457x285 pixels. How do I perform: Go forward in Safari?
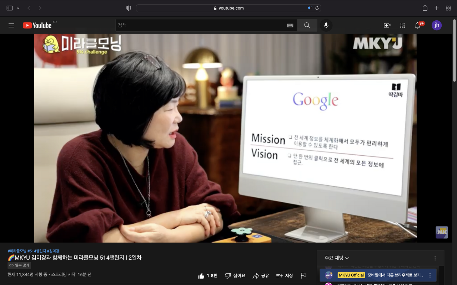click(x=40, y=8)
